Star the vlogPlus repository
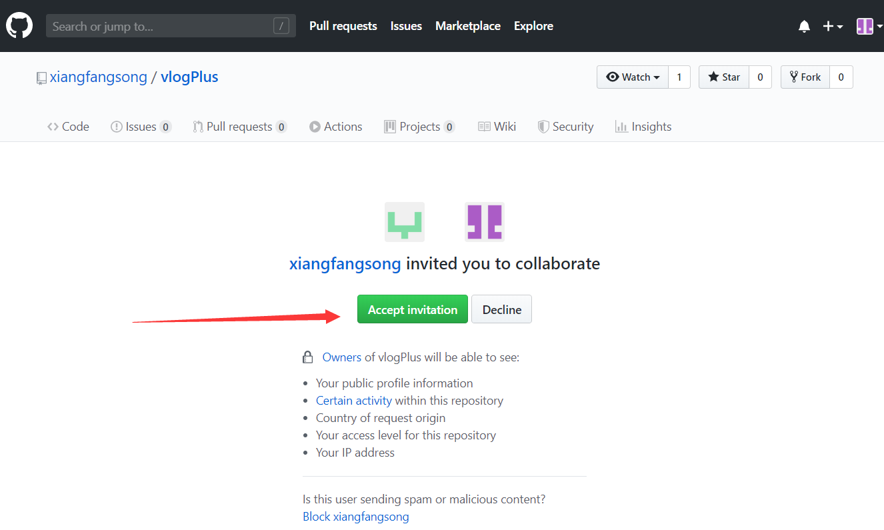Viewport: 884px width, 530px height. pyautogui.click(x=724, y=77)
